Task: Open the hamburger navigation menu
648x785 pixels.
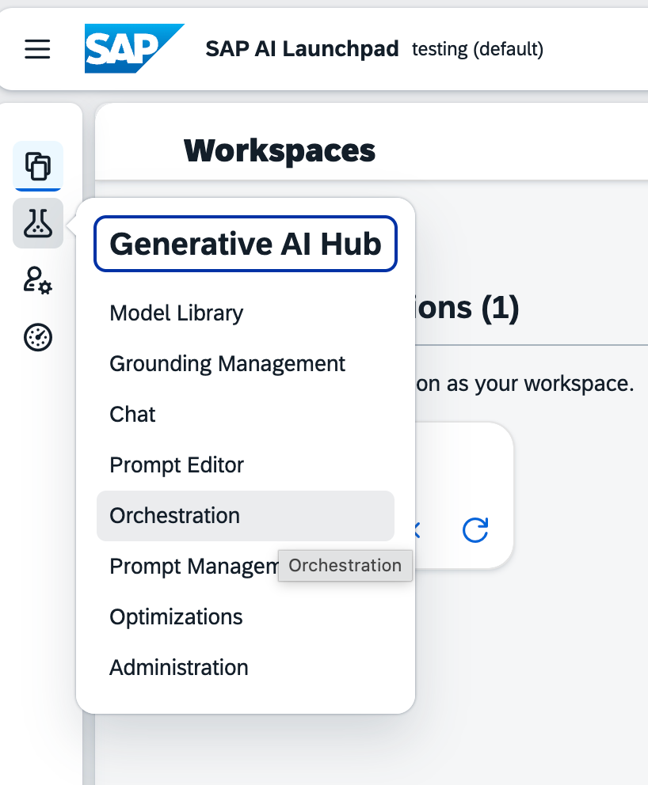Action: (x=37, y=49)
